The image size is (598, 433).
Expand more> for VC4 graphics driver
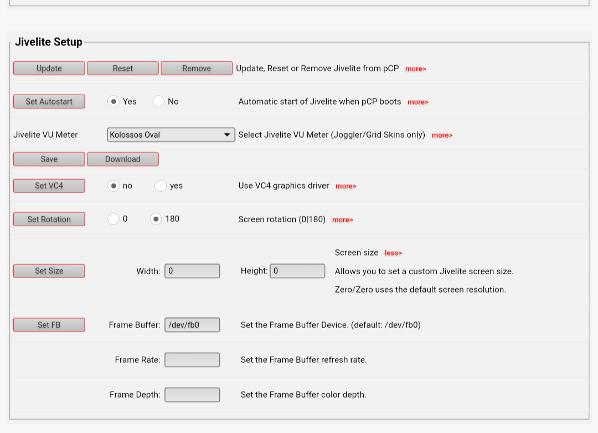[346, 186]
